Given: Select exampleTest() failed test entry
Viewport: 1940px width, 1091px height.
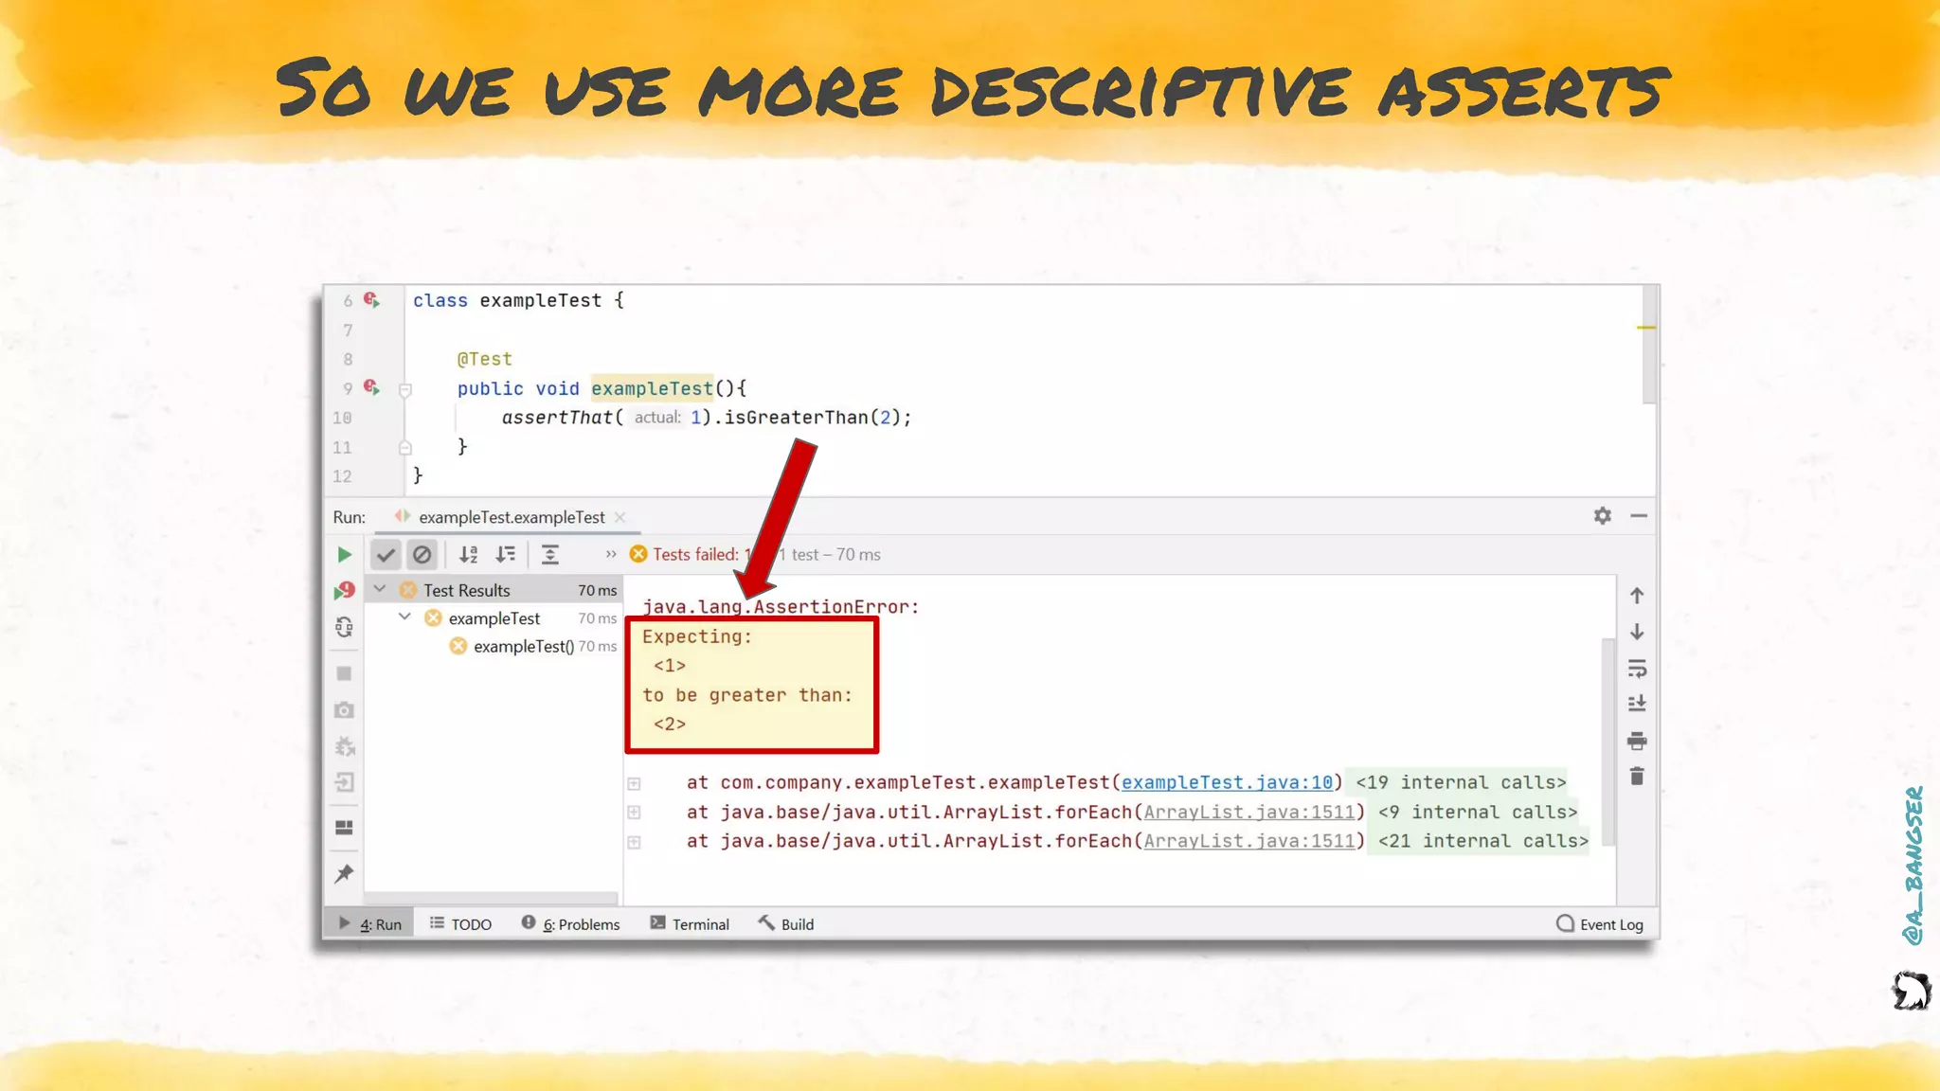Looking at the screenshot, I should (523, 647).
